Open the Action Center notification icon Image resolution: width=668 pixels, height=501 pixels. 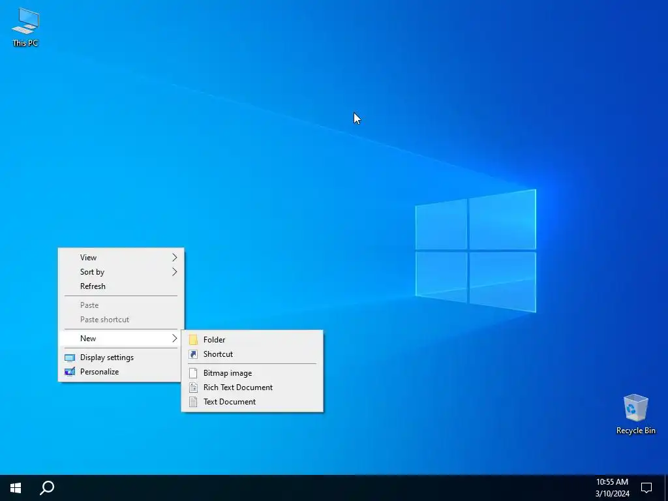click(646, 488)
